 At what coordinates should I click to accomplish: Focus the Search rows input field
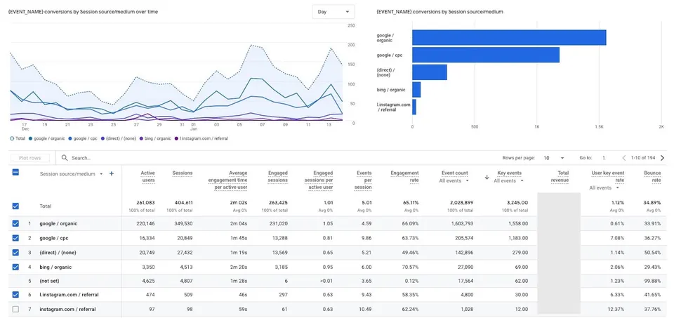coord(81,158)
